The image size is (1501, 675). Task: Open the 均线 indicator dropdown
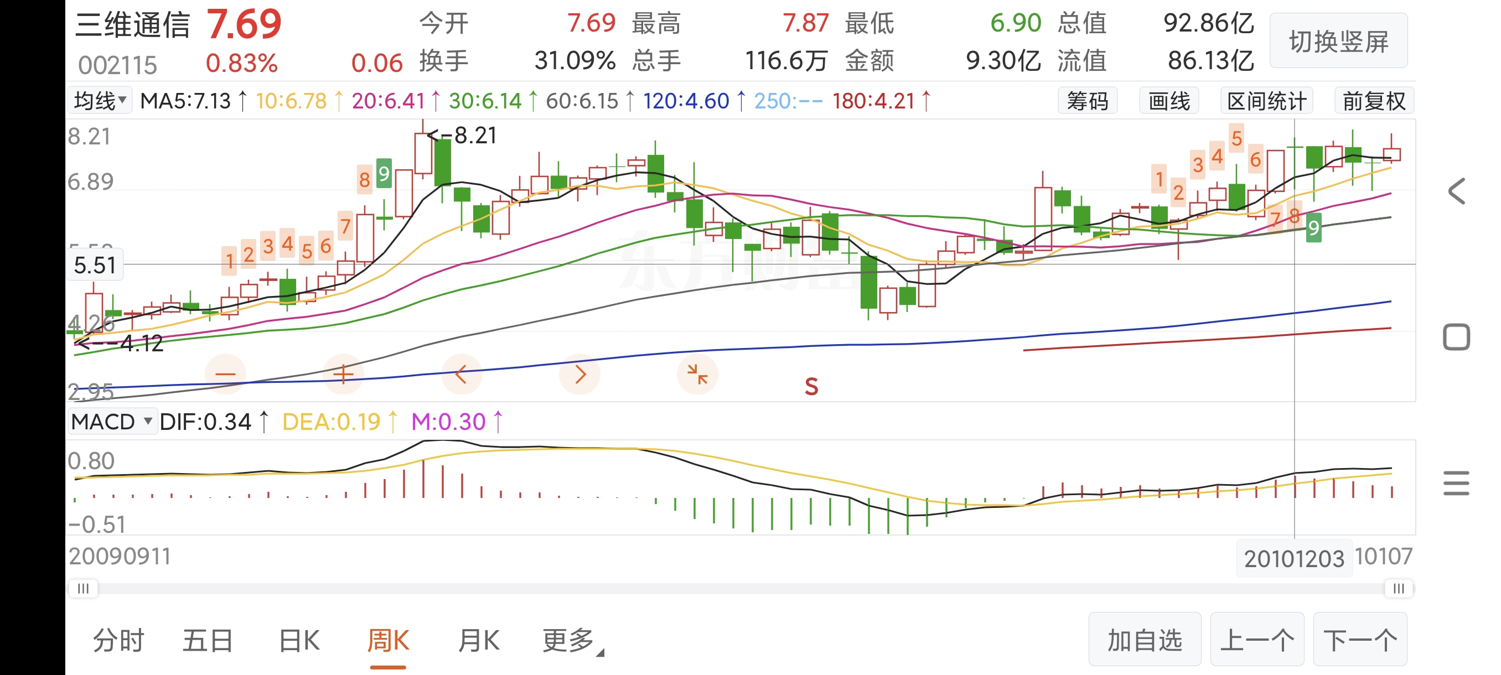pyautogui.click(x=100, y=101)
